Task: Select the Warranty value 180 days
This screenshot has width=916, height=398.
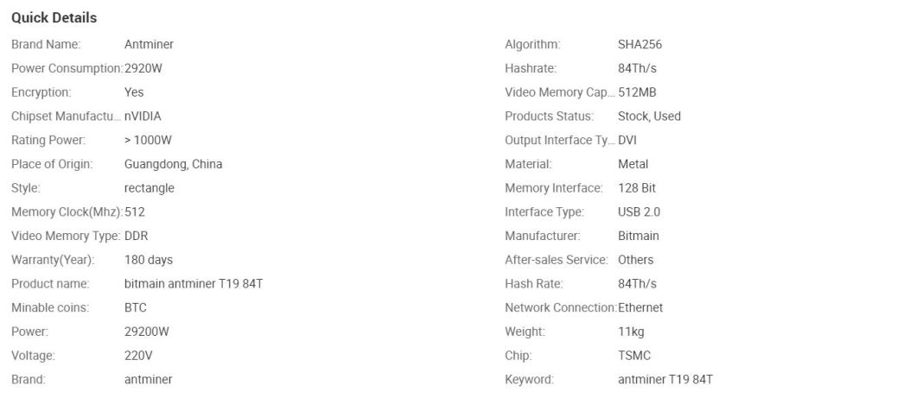Action: tap(149, 260)
